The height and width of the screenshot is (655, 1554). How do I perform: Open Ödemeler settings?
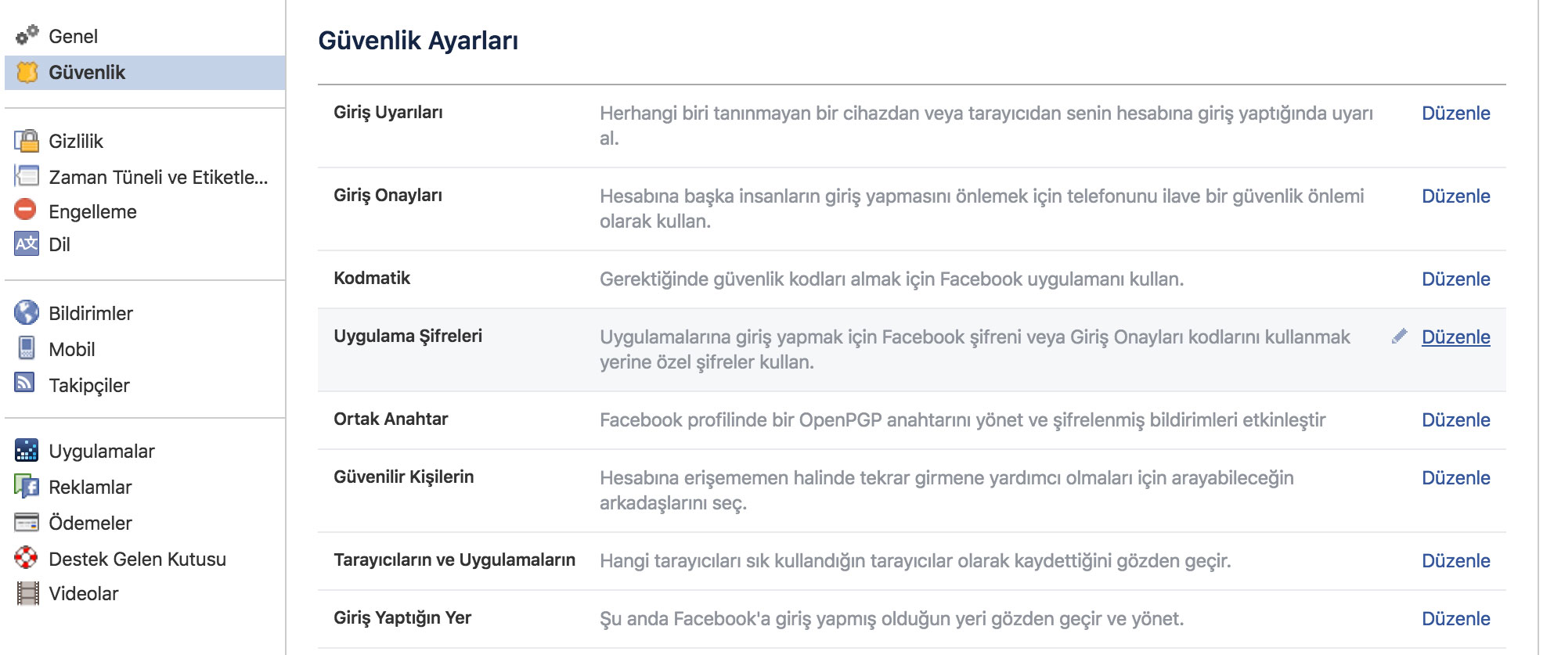(90, 523)
